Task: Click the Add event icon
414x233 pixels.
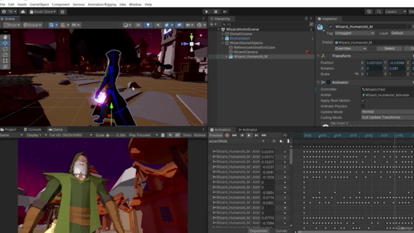Action: click(289, 141)
